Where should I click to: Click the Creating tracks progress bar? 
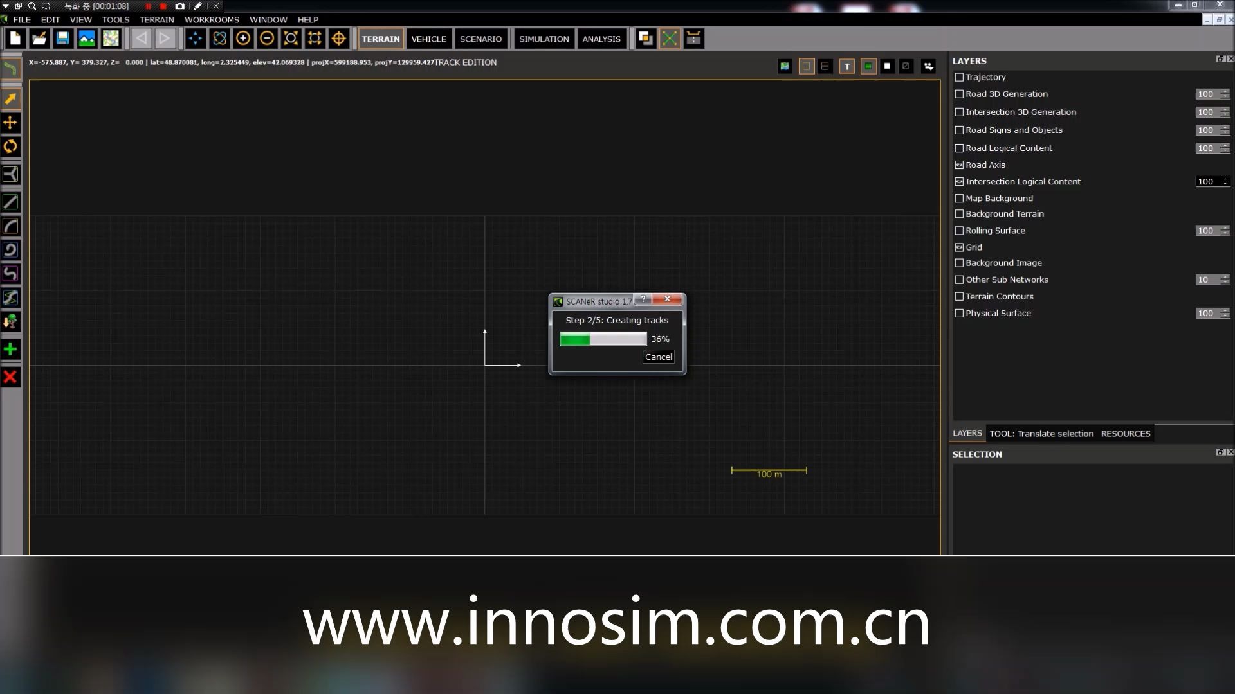tap(603, 339)
